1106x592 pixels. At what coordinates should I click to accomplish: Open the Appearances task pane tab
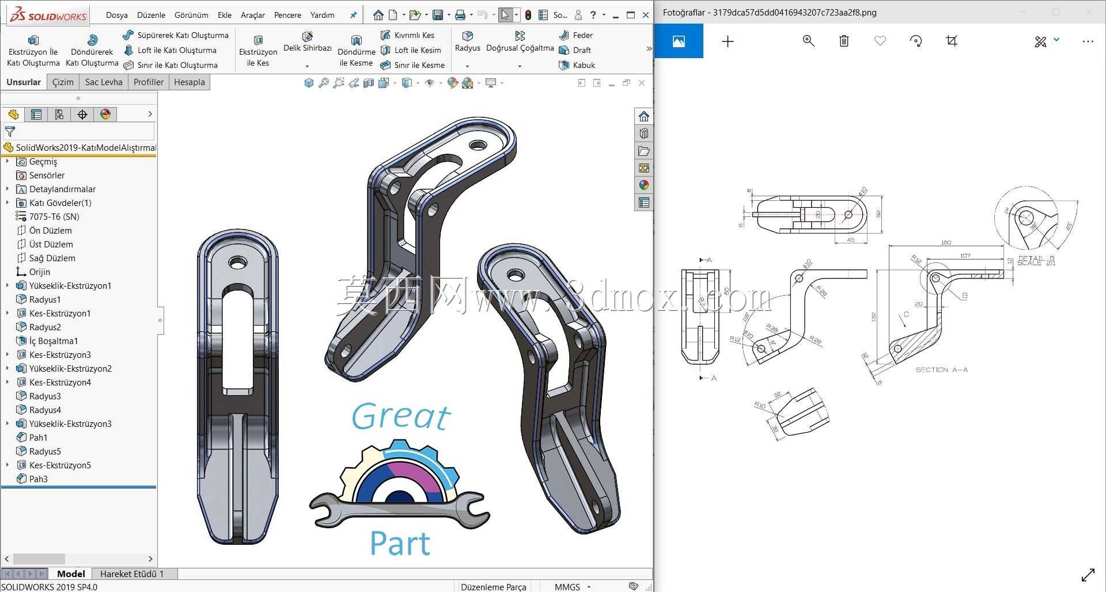[x=643, y=185]
